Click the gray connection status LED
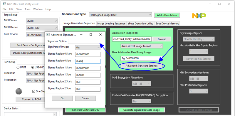 [x=19, y=91]
